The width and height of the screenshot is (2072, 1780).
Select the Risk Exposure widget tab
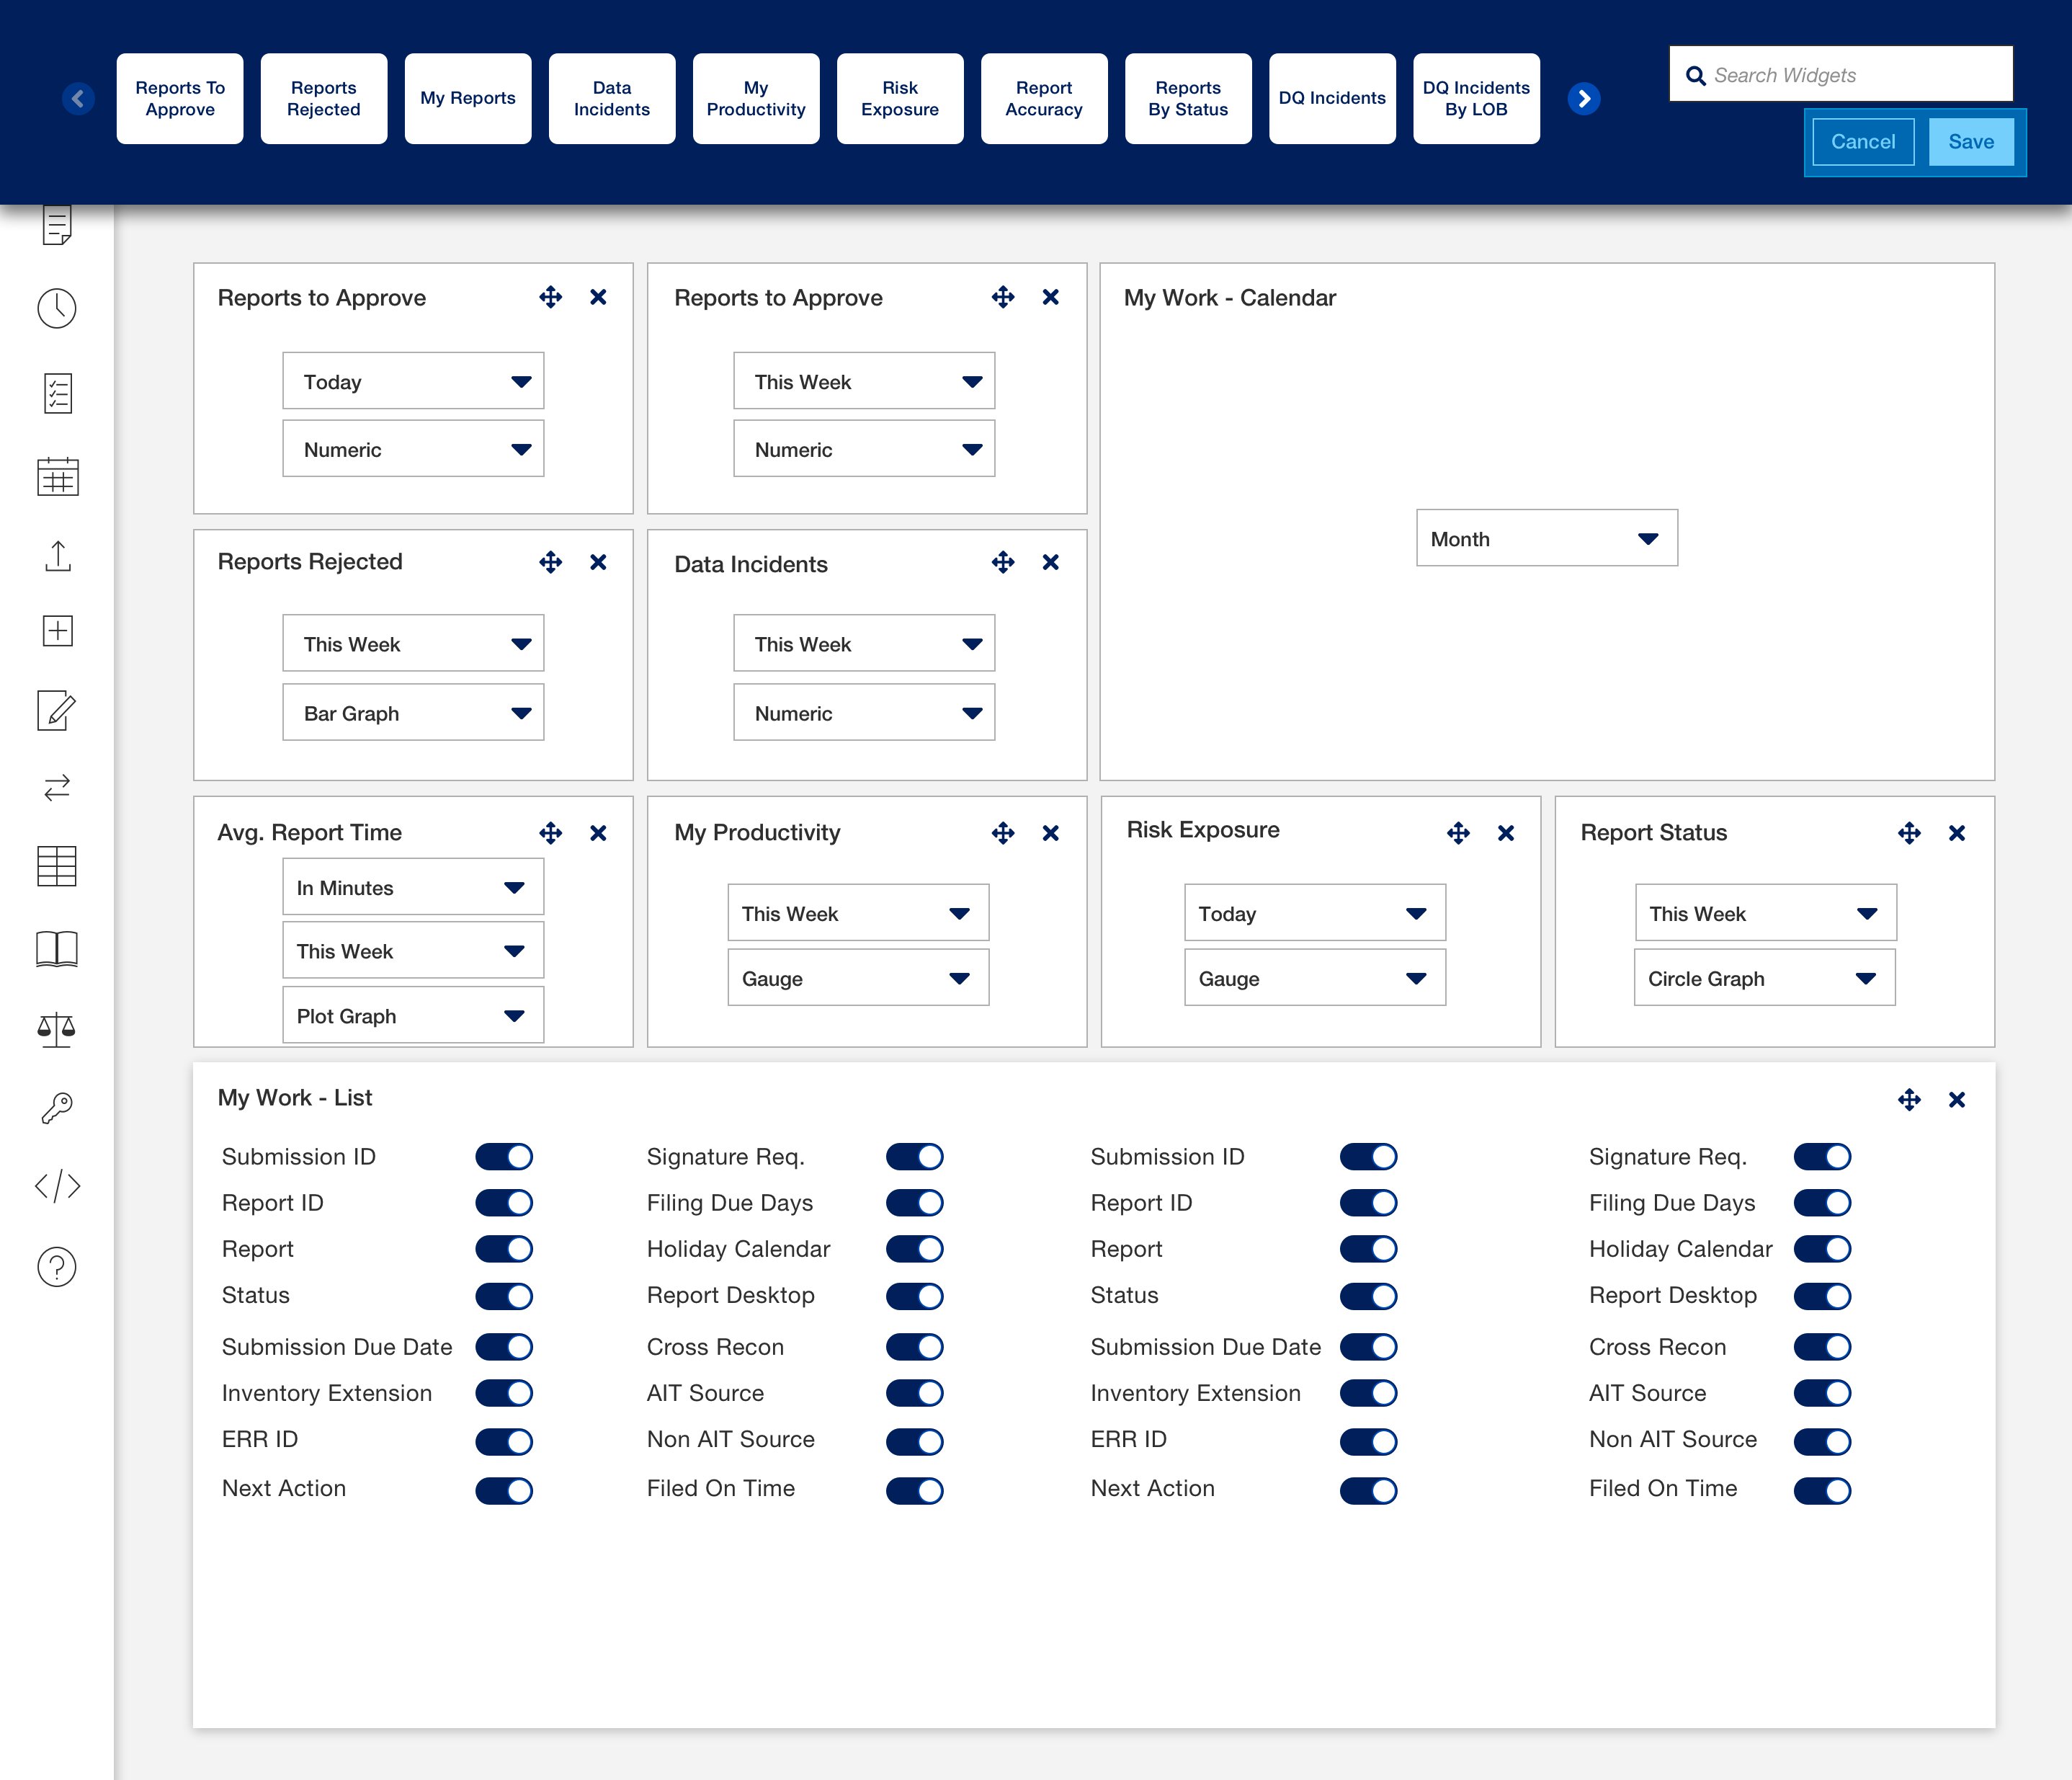pyautogui.click(x=899, y=98)
